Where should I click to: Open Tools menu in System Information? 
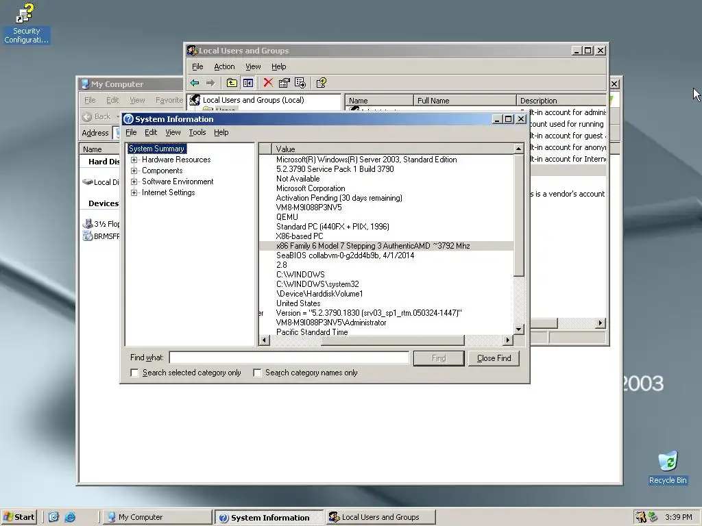197,132
